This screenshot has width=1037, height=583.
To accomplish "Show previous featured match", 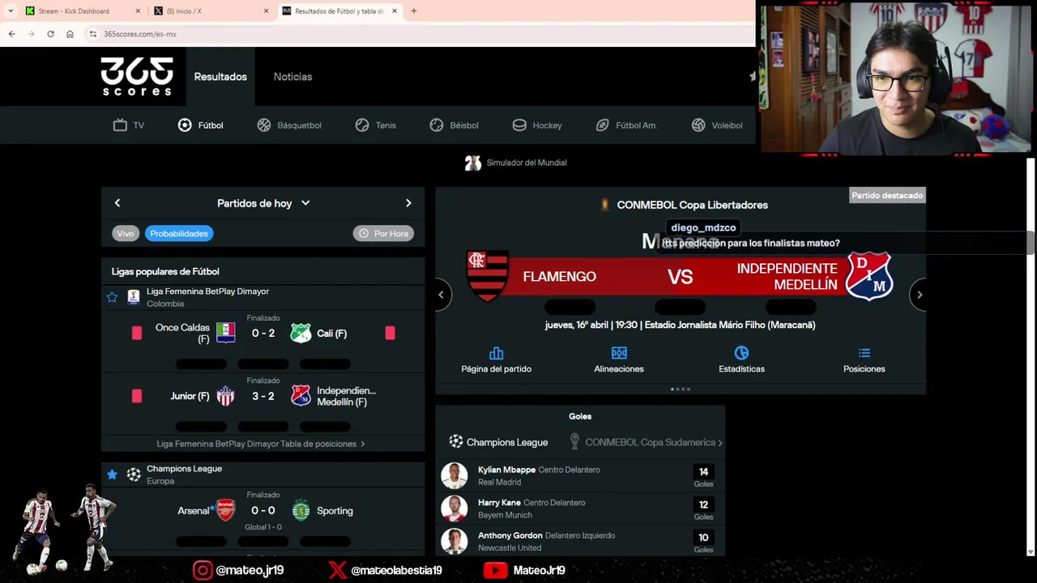I will (x=442, y=295).
